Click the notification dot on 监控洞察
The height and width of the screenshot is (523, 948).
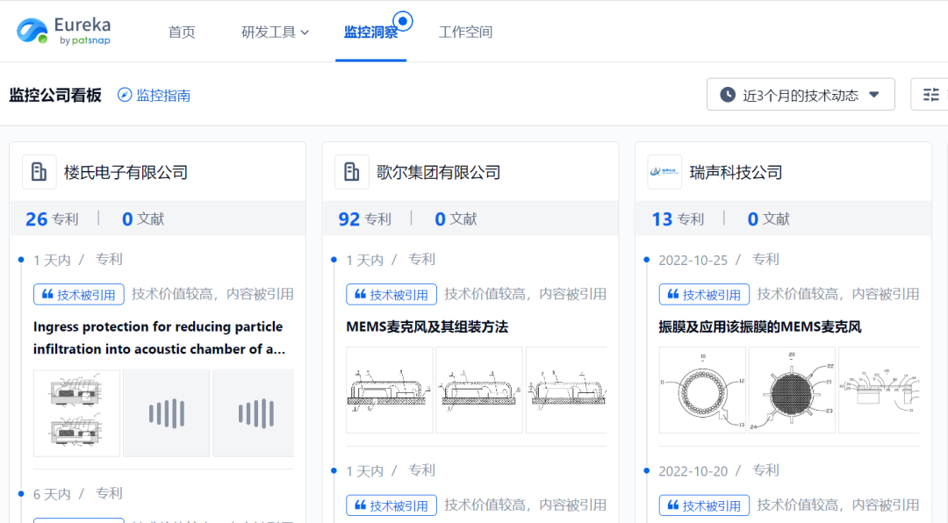[403, 20]
